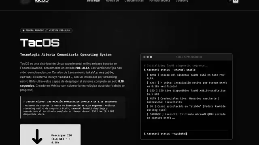The image size is (259, 145).
Task: Click the [ ISO ] ISO Live disponible line
Action: (x=186, y=92)
